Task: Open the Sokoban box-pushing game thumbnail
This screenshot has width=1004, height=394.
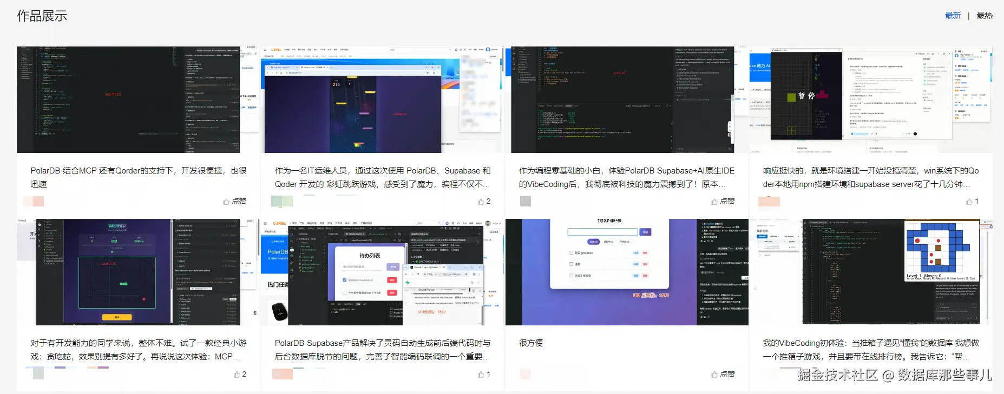Action: tap(871, 272)
